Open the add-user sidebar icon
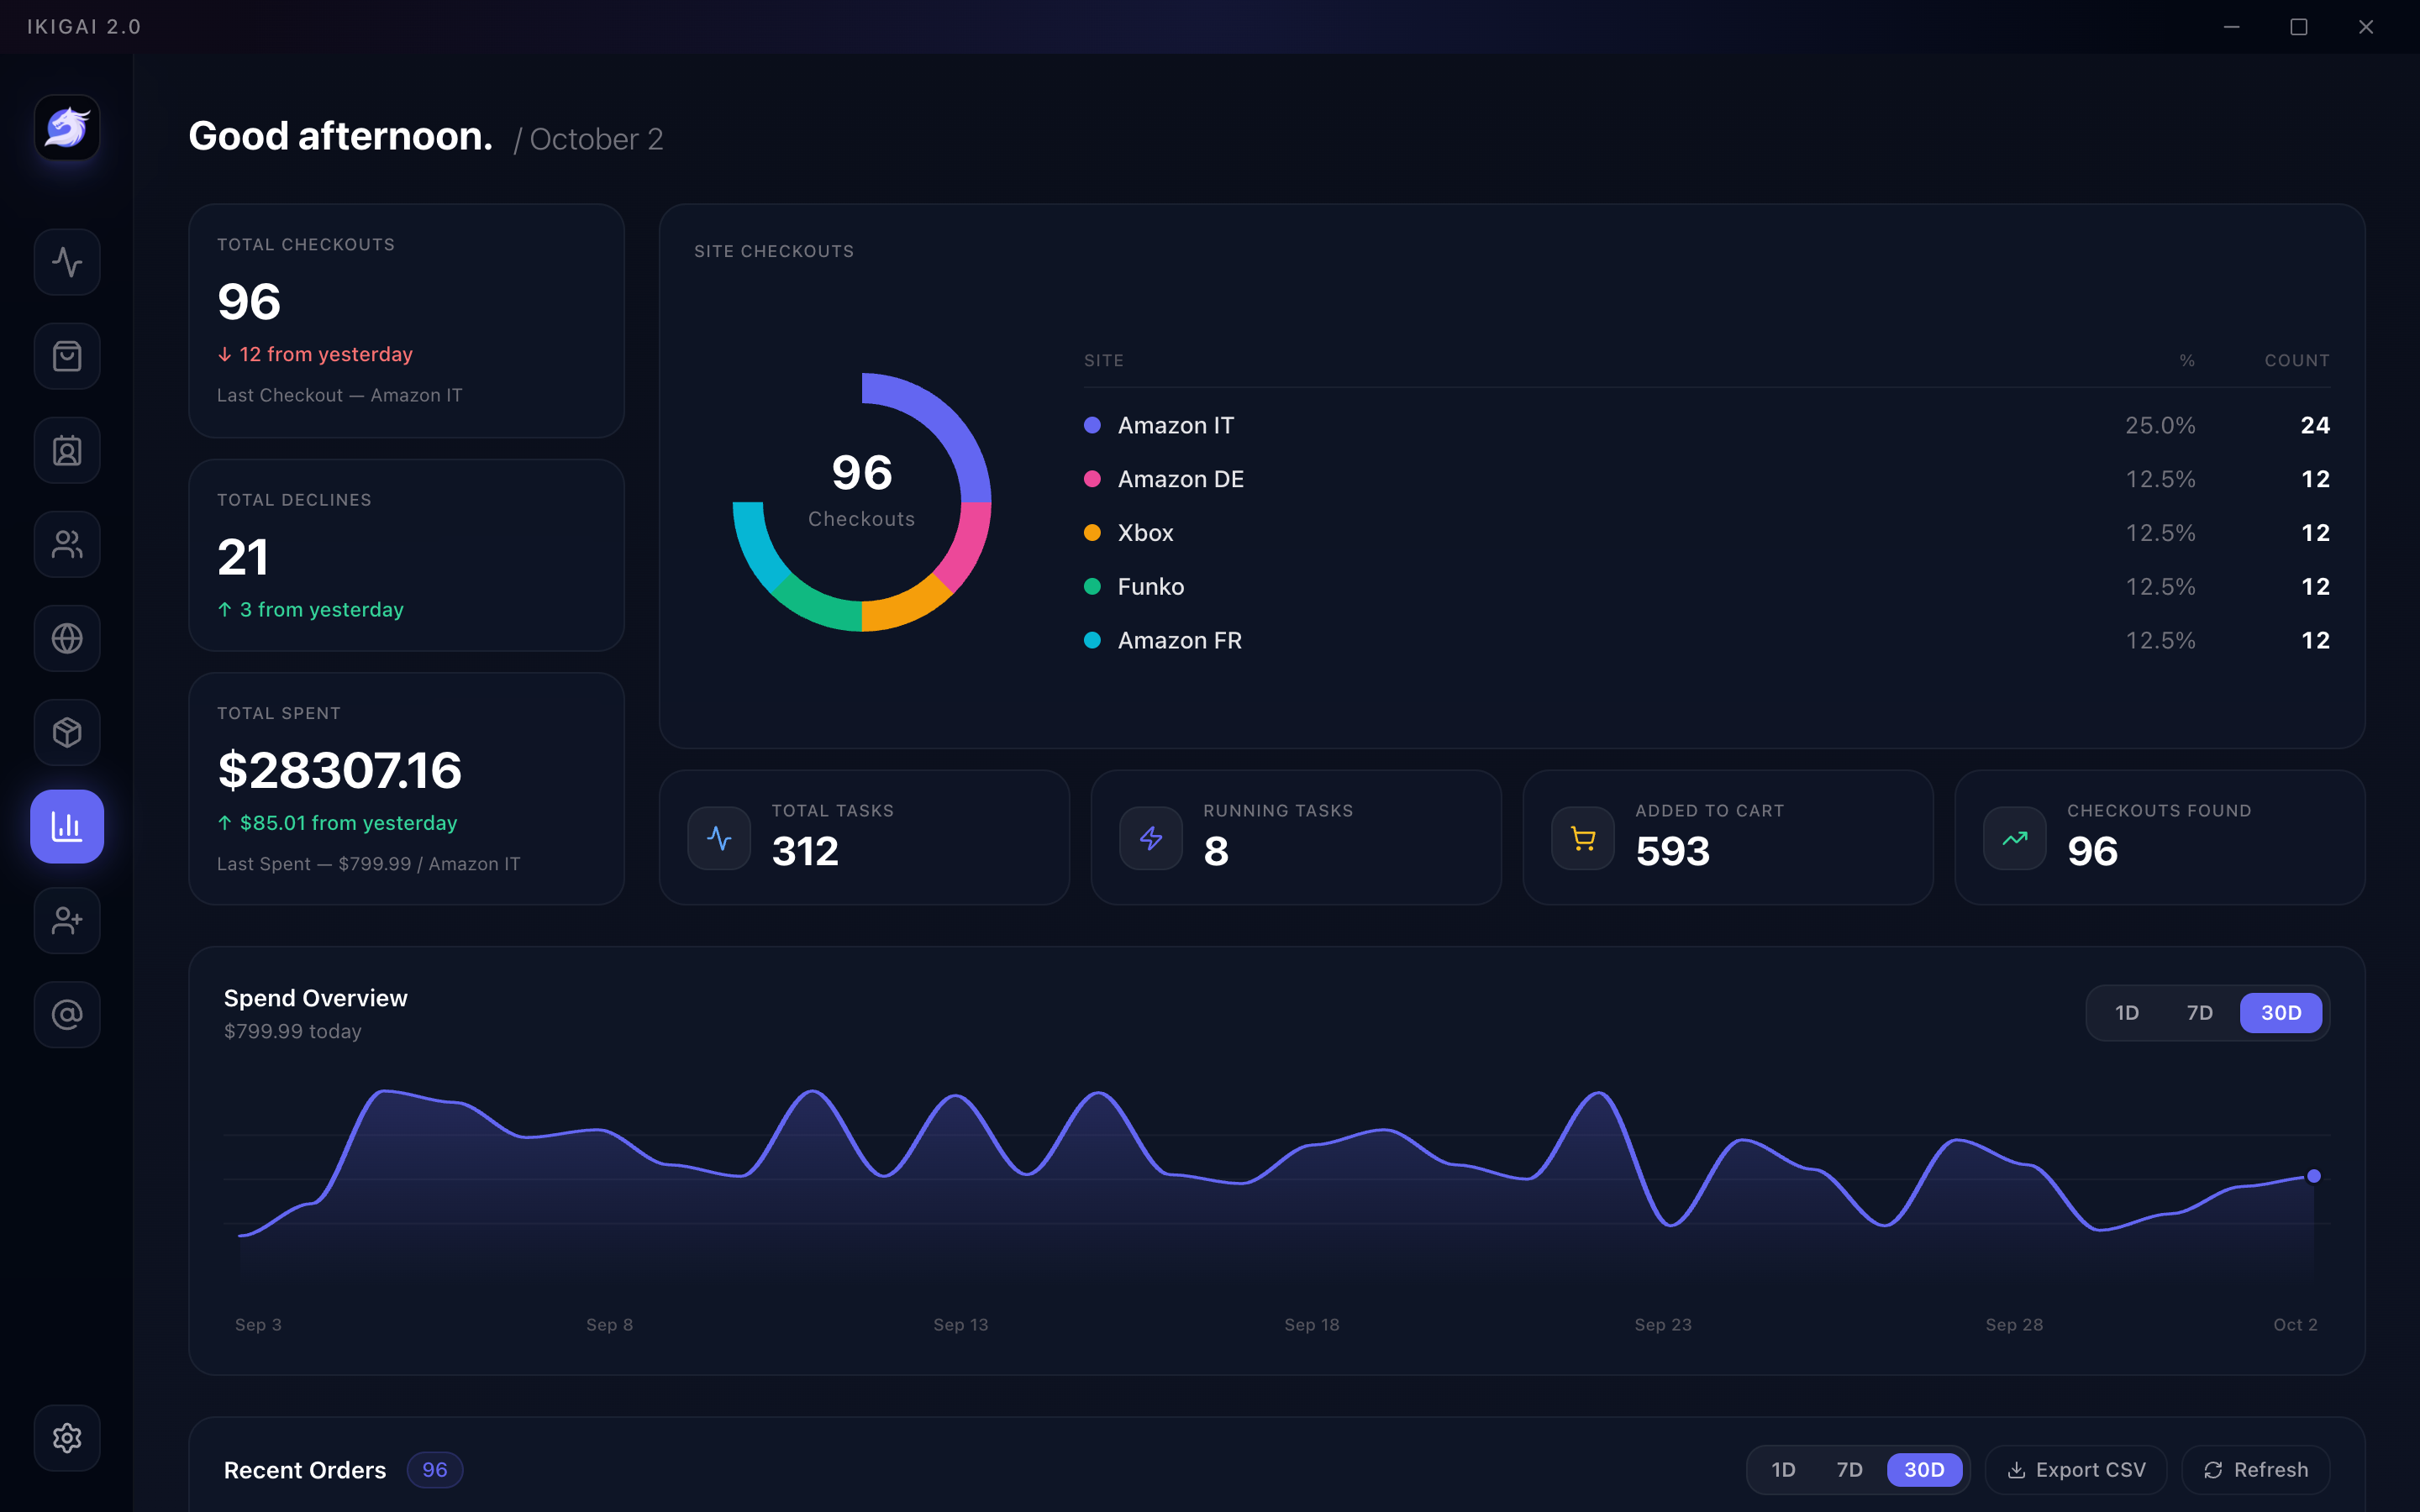The width and height of the screenshot is (2420, 1512). click(67, 920)
